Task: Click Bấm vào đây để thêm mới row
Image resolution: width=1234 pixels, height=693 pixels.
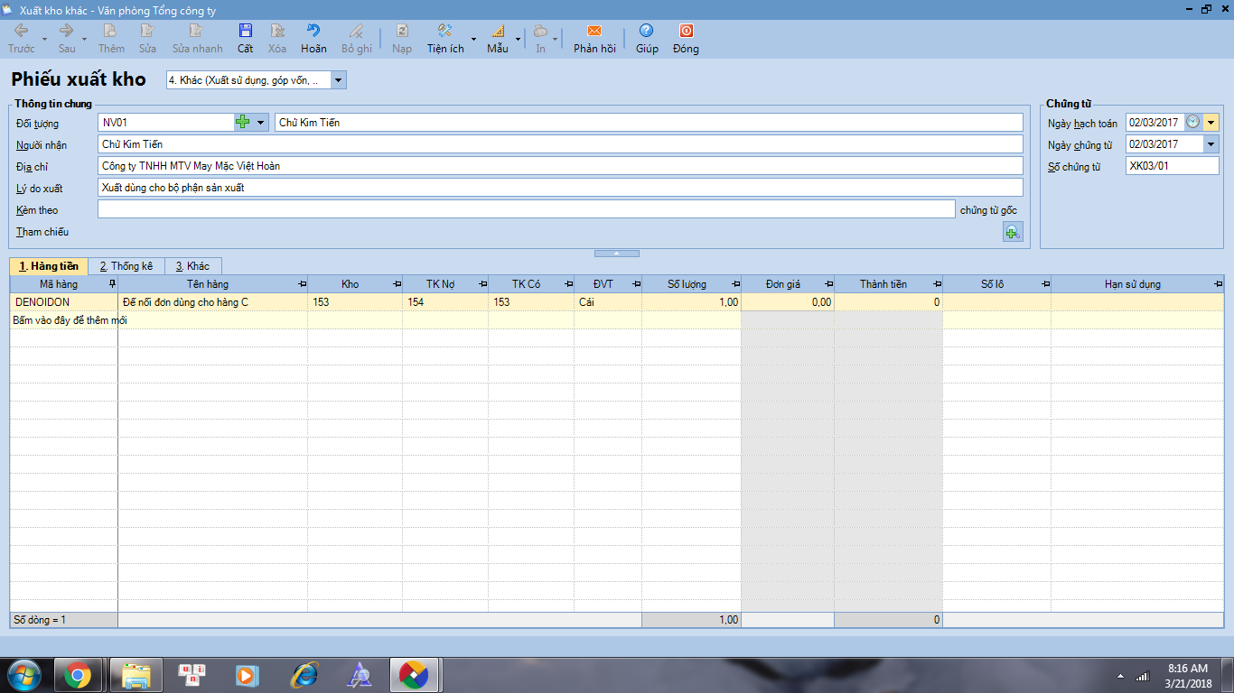Action: 617,320
